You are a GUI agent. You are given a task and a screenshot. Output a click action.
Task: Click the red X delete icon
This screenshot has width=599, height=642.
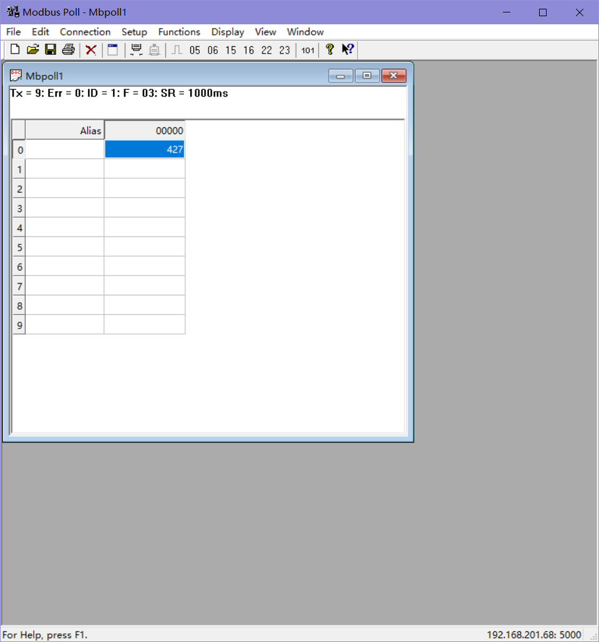coord(91,50)
